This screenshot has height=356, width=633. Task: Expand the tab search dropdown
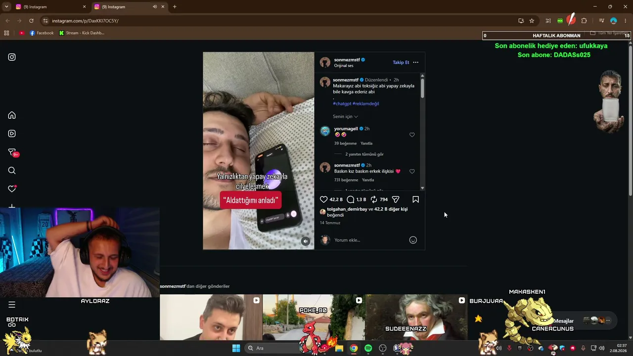pyautogui.click(x=6, y=7)
